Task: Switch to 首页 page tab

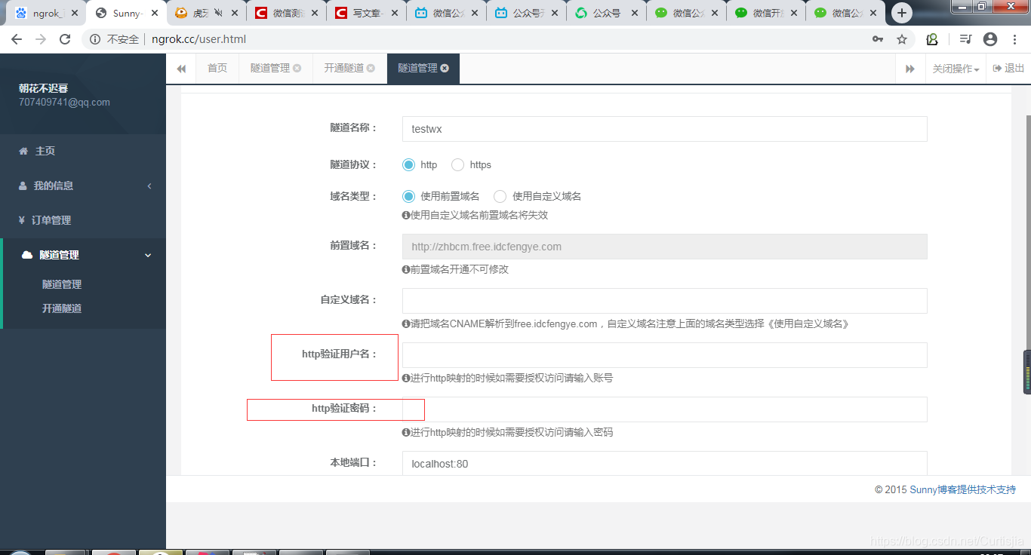Action: pyautogui.click(x=217, y=68)
